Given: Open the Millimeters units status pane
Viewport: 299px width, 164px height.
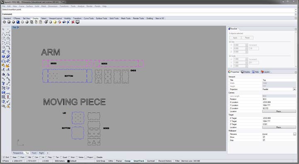Looking at the screenshot, I should (59, 161).
